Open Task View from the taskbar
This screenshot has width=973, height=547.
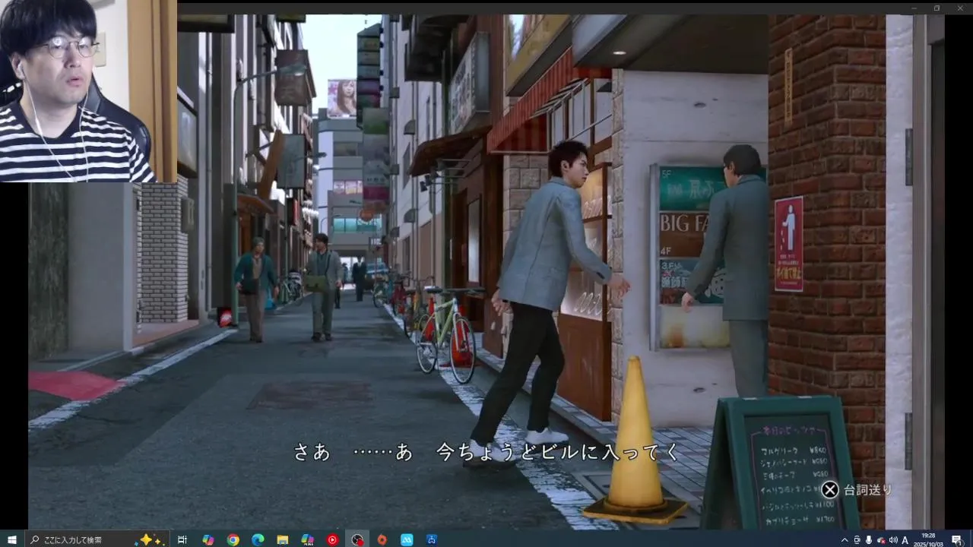(182, 539)
